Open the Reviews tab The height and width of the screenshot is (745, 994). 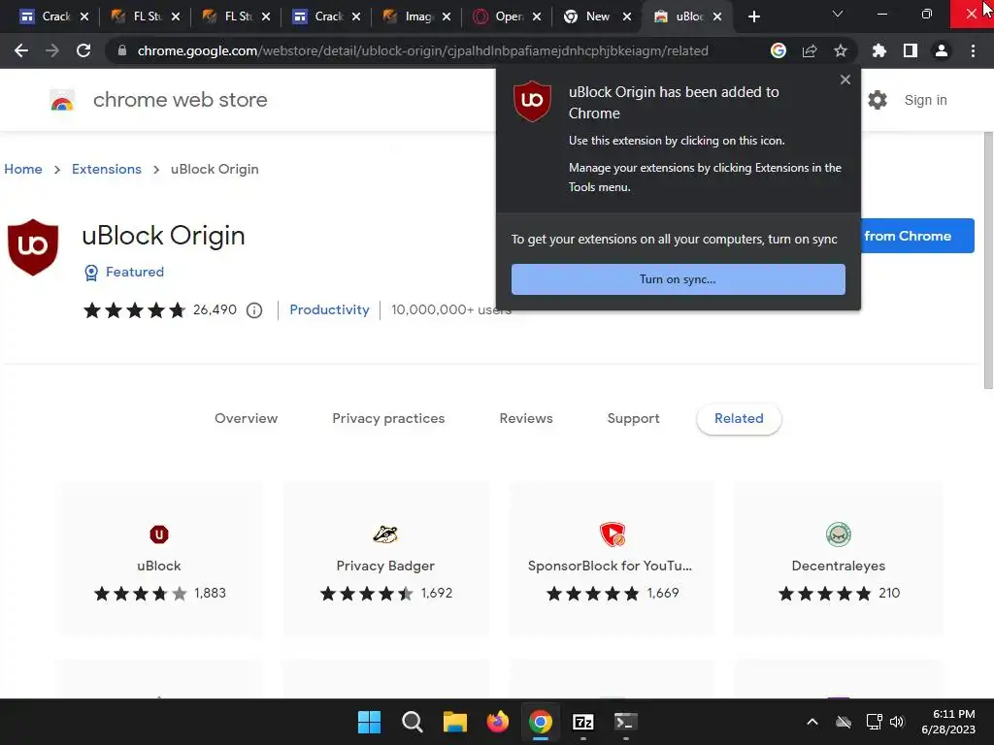[526, 418]
